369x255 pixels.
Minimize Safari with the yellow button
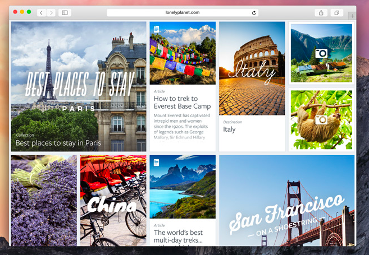tap(22, 12)
